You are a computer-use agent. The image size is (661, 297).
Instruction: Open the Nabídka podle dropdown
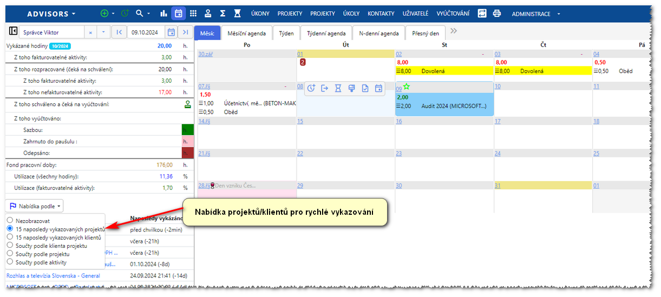coord(35,206)
